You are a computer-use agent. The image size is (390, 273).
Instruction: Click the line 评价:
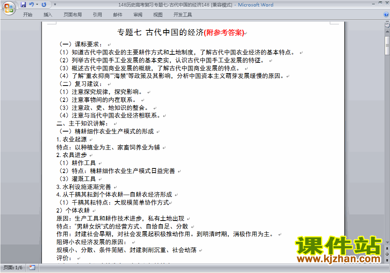[x=64, y=258]
